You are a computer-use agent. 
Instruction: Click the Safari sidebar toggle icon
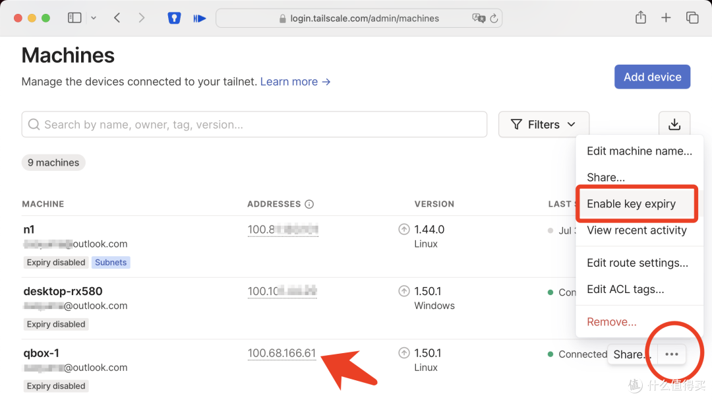74,18
